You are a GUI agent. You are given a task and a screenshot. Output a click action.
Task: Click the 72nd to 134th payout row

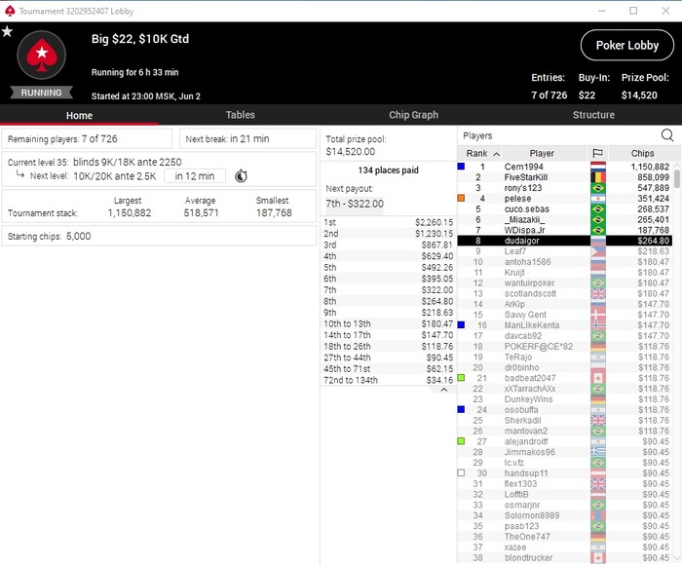coord(388,380)
